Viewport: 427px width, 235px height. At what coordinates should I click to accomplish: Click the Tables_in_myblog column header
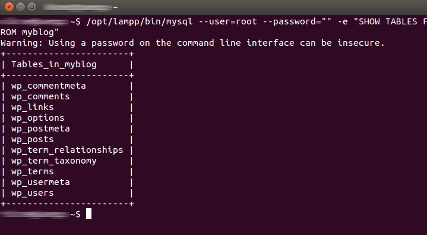pos(53,65)
